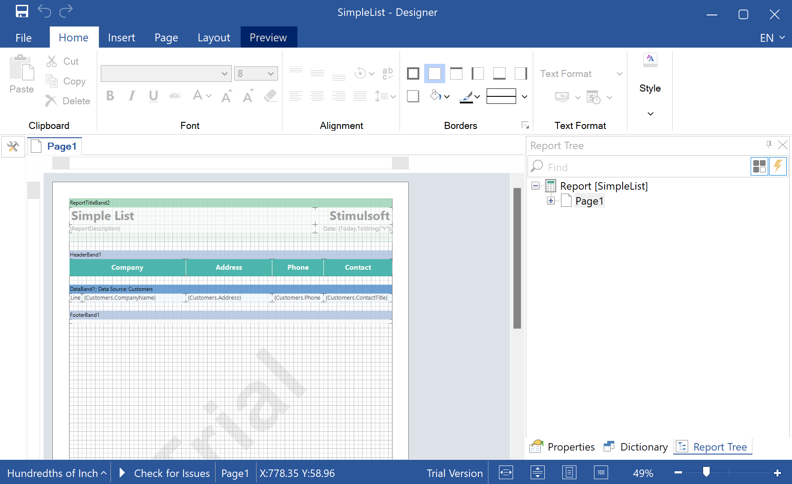The image size is (792, 484).
Task: Click the fit page width icon
Action: click(x=506, y=473)
